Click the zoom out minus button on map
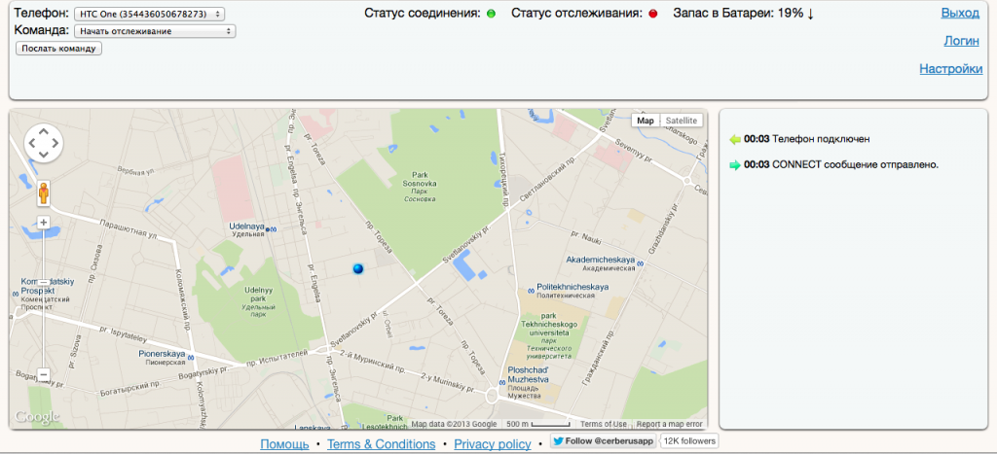The image size is (997, 454). [x=44, y=374]
